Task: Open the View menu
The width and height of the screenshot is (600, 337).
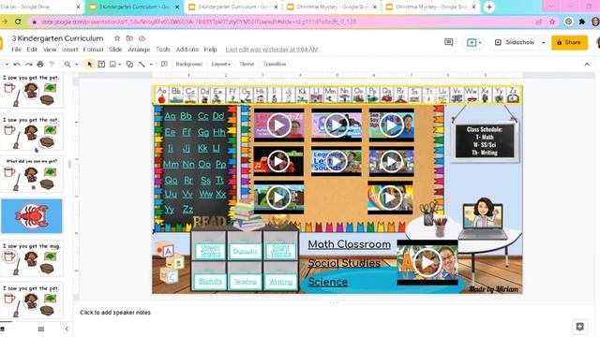Action: point(50,50)
